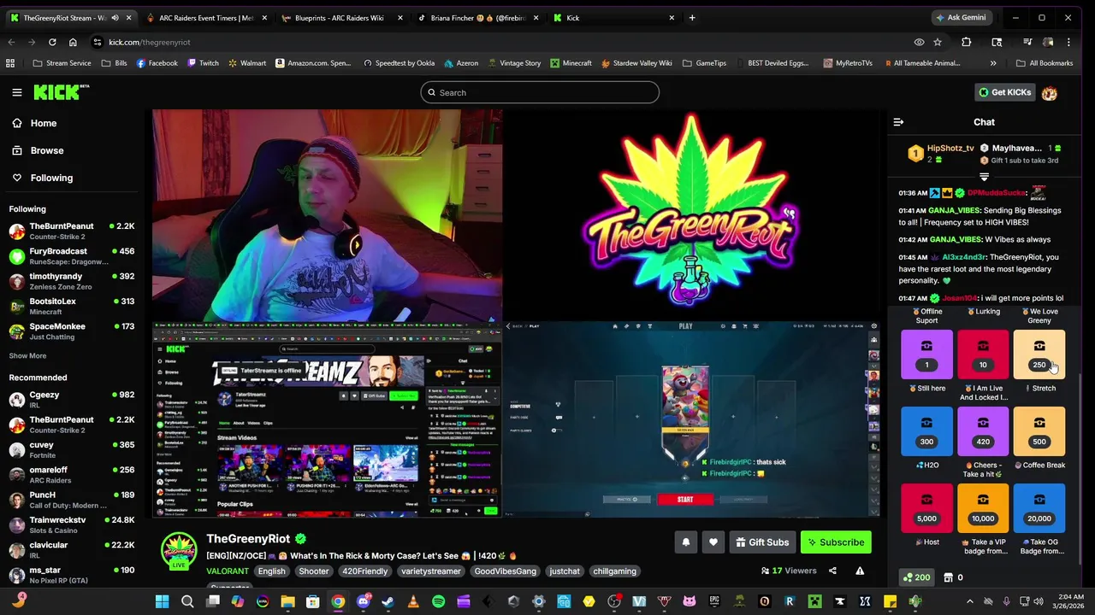Open Trainwreckstv recommended channel
The image size is (1095, 615).
[x=72, y=524]
